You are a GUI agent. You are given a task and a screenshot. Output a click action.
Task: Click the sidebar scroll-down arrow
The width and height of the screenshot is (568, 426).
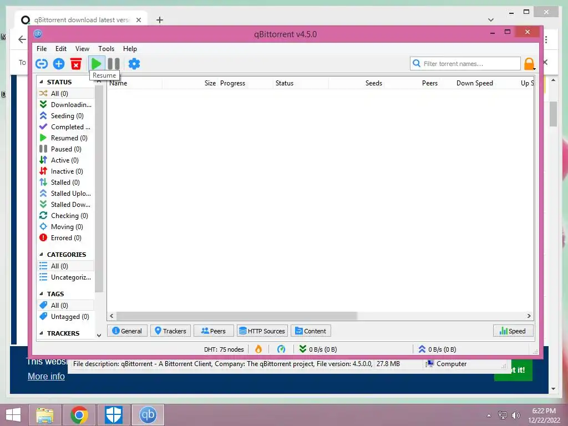pyautogui.click(x=99, y=336)
